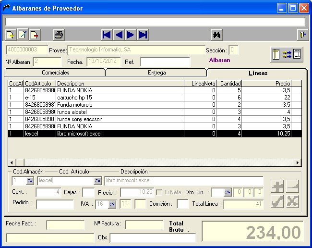The height and width of the screenshot is (248, 312).
Task: Click the Total Bruto amount 234,00
Action: tap(252, 232)
